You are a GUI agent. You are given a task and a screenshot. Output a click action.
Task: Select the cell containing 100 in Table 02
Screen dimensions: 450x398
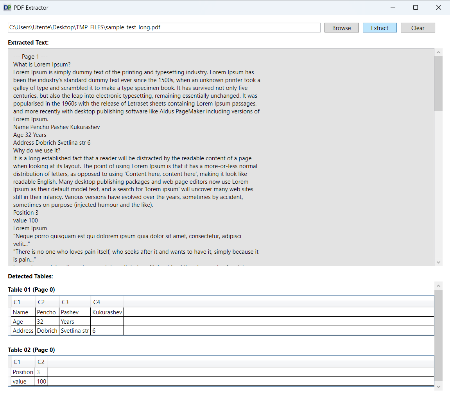point(41,381)
